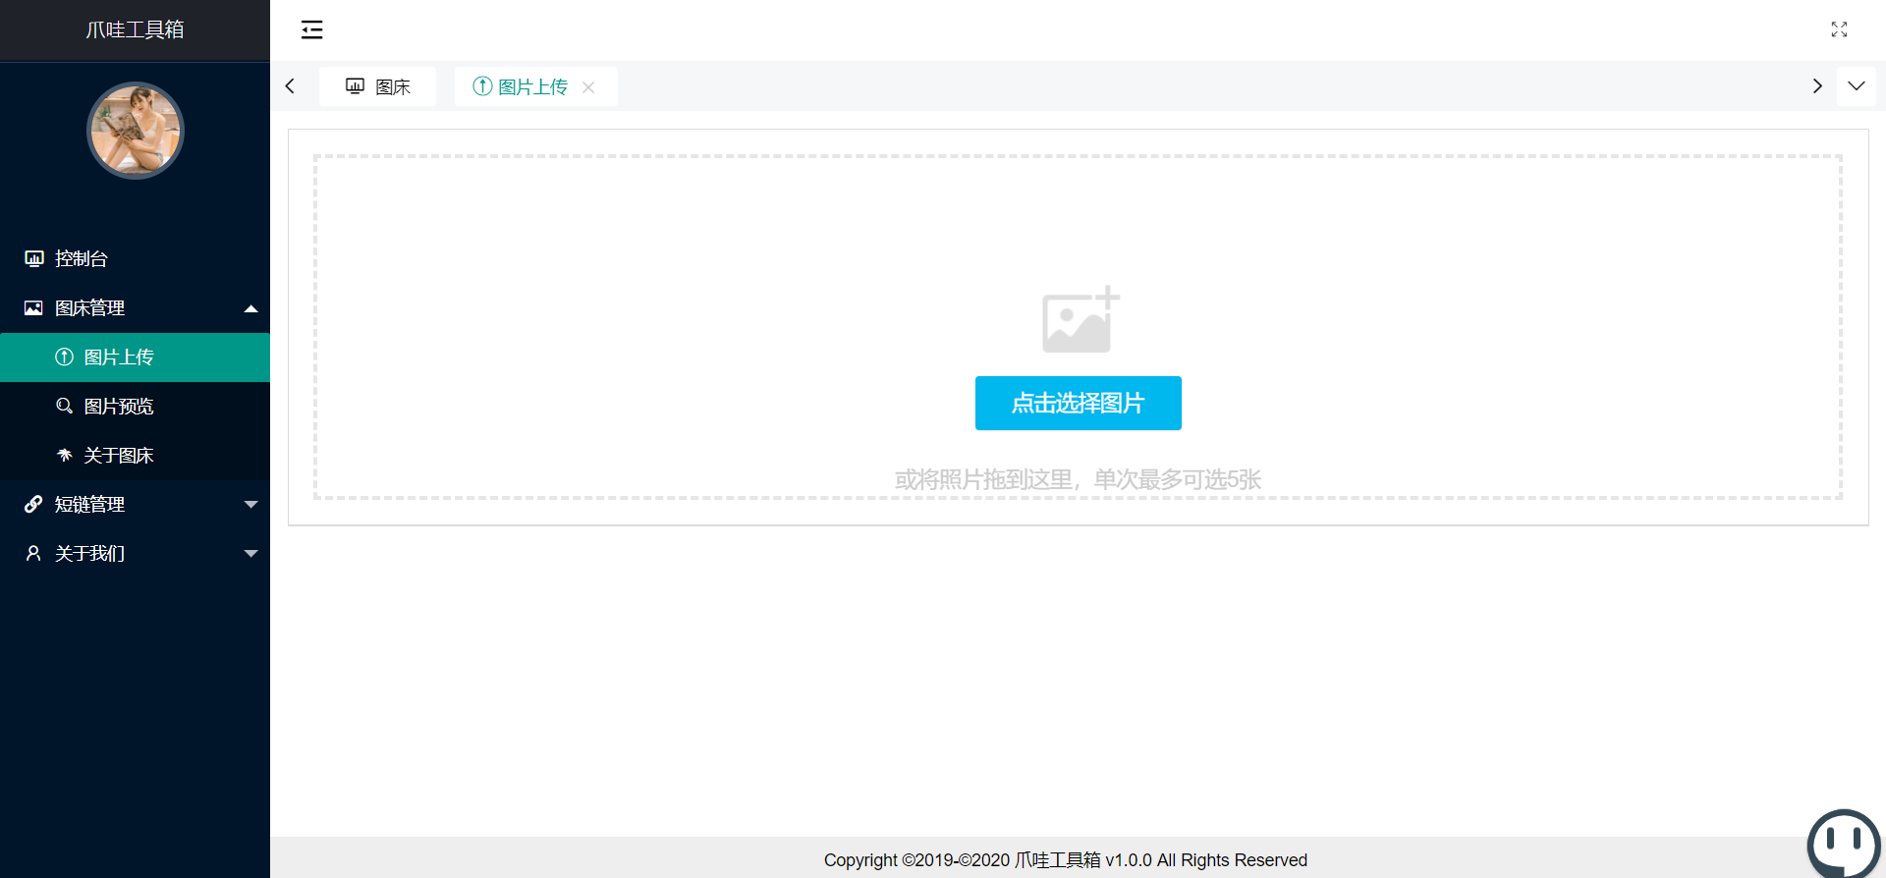
Task: Open the tab options dropdown chevron
Action: (x=1857, y=86)
